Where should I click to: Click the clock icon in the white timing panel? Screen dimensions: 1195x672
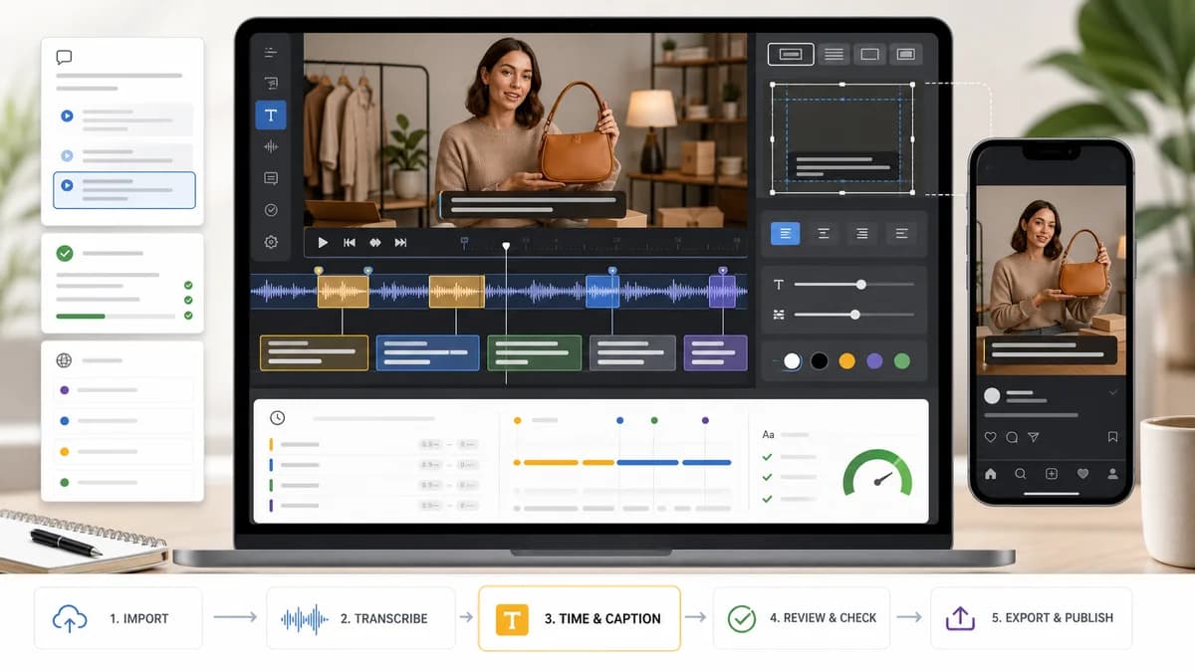click(277, 418)
